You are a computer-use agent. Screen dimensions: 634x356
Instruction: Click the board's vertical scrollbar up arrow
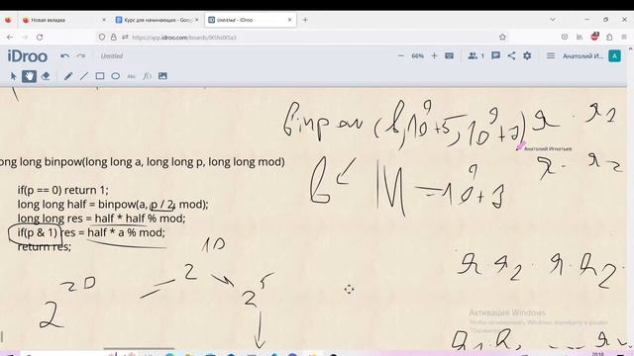pos(630,49)
